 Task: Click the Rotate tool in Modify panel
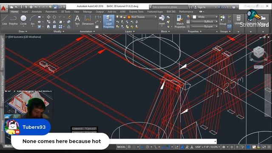point(54,17)
